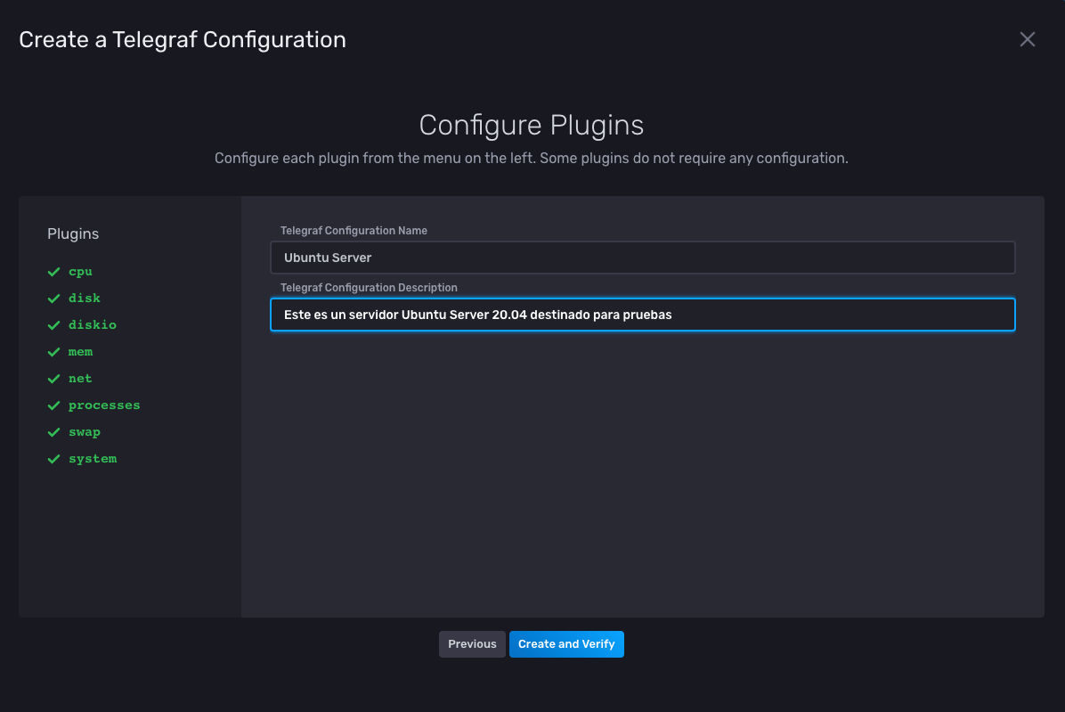
Task: Focus the Telegraf Configuration Name field
Action: tap(643, 258)
